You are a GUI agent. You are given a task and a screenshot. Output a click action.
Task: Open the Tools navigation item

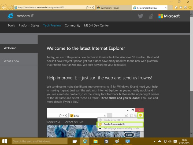11,26
